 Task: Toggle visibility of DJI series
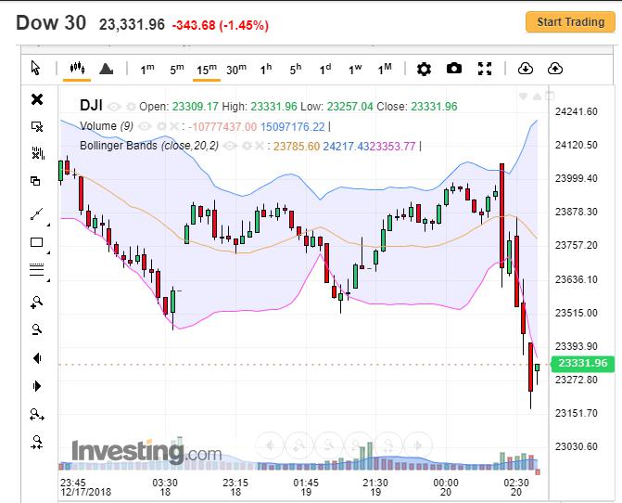pyautogui.click(x=114, y=107)
